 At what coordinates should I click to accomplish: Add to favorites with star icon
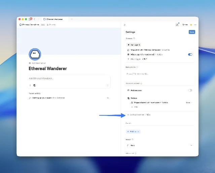191,25
